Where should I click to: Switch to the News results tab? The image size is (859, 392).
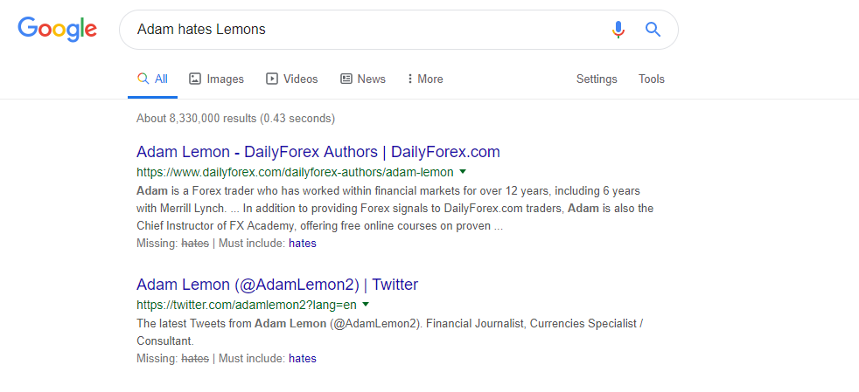tap(363, 79)
